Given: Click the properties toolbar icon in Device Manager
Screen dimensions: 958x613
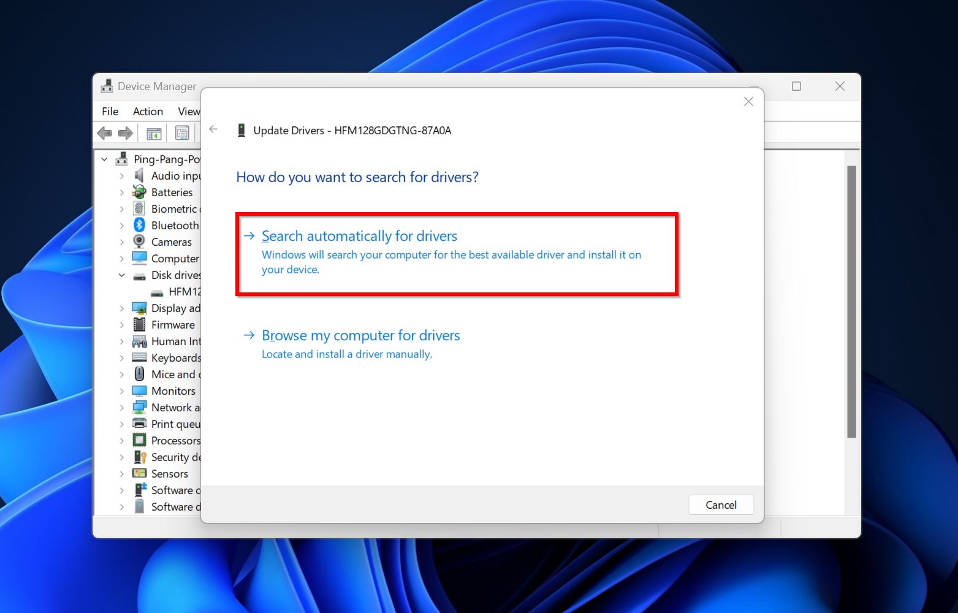Looking at the screenshot, I should (x=182, y=133).
